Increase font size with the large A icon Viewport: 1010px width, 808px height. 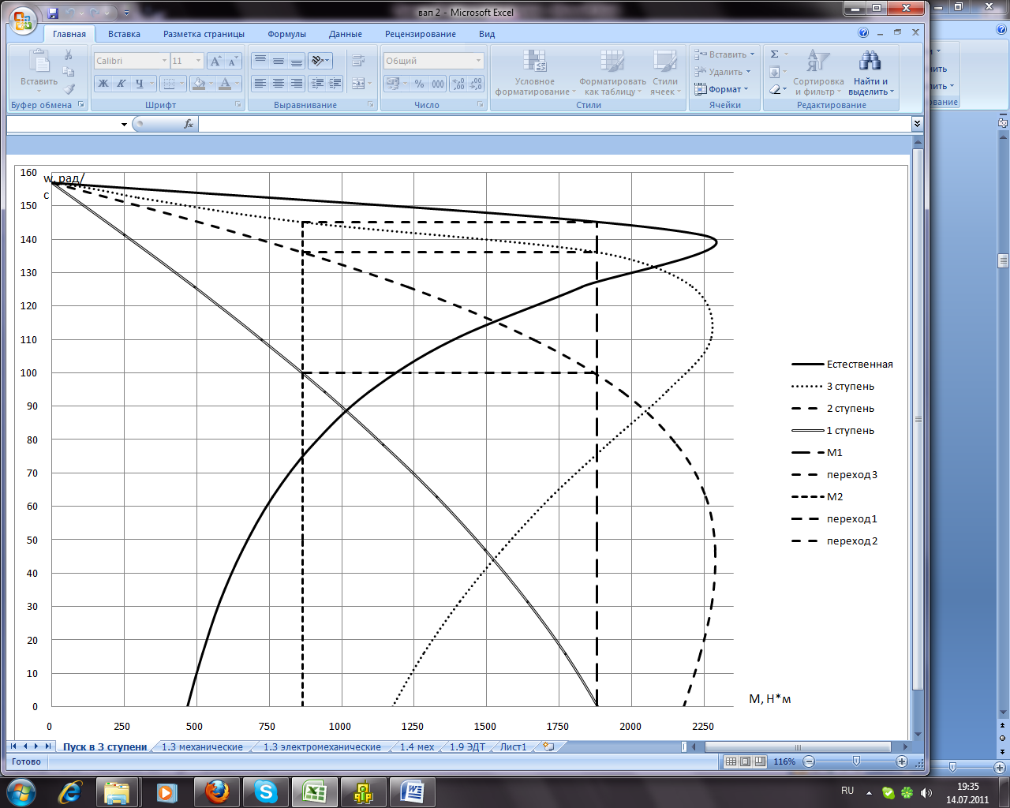[x=215, y=61]
